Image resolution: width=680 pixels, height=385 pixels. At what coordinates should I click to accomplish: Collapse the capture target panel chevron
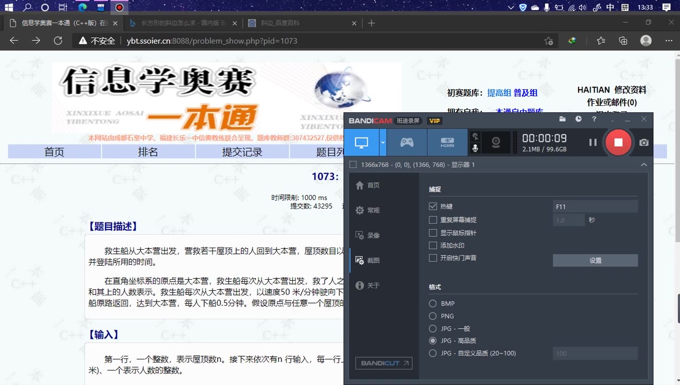click(x=644, y=165)
